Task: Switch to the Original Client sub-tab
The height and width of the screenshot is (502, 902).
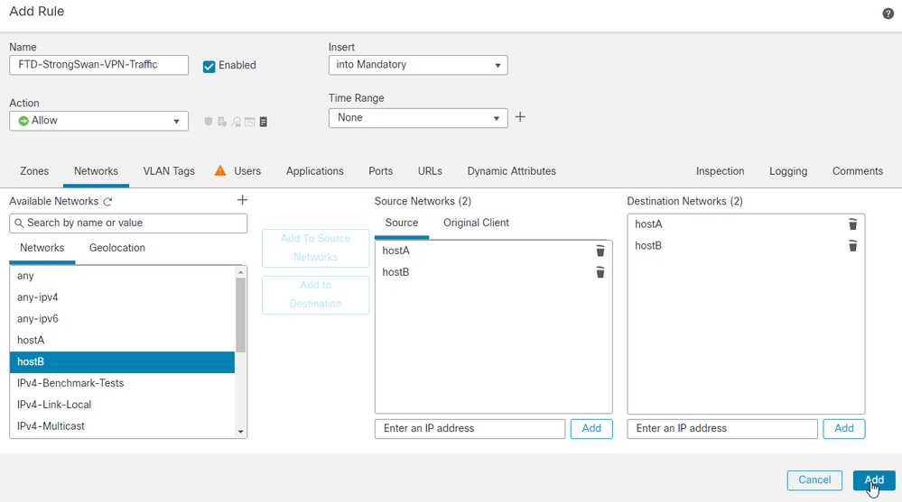Action: tap(477, 223)
